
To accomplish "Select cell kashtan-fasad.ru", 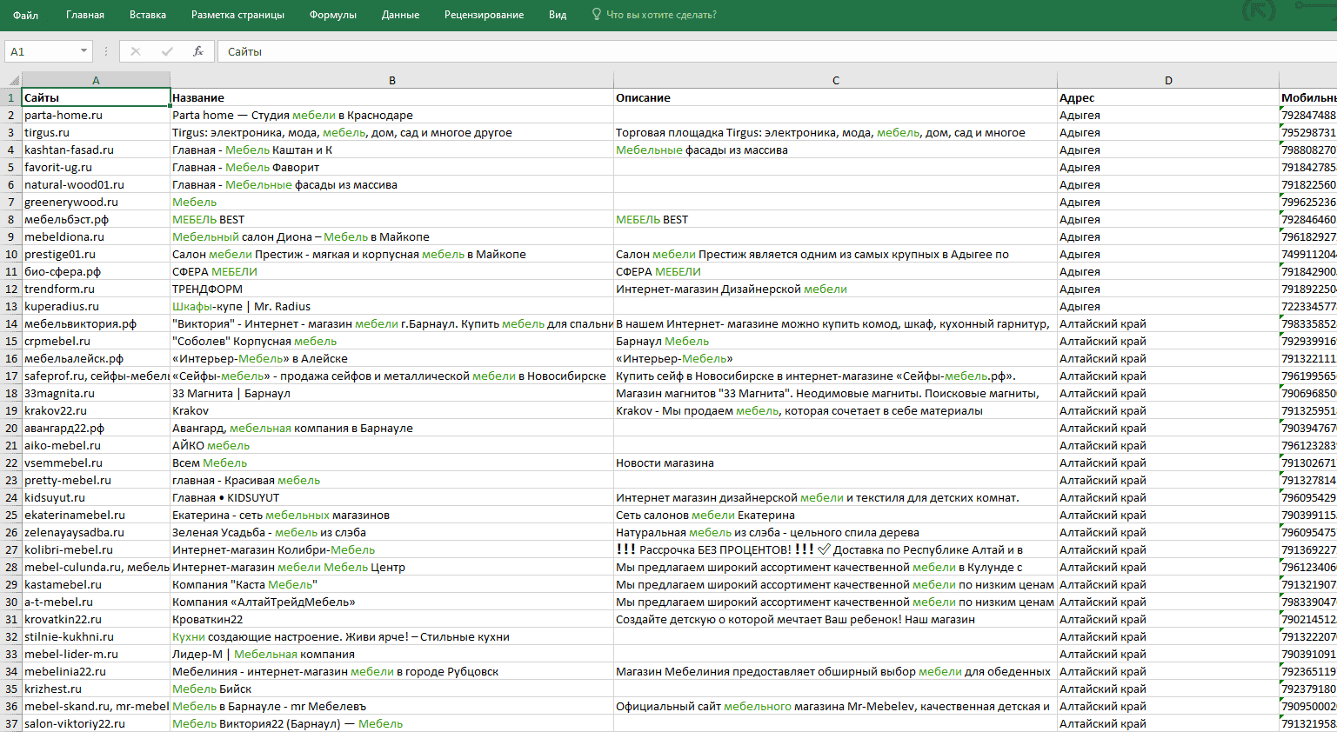I will click(96, 150).
